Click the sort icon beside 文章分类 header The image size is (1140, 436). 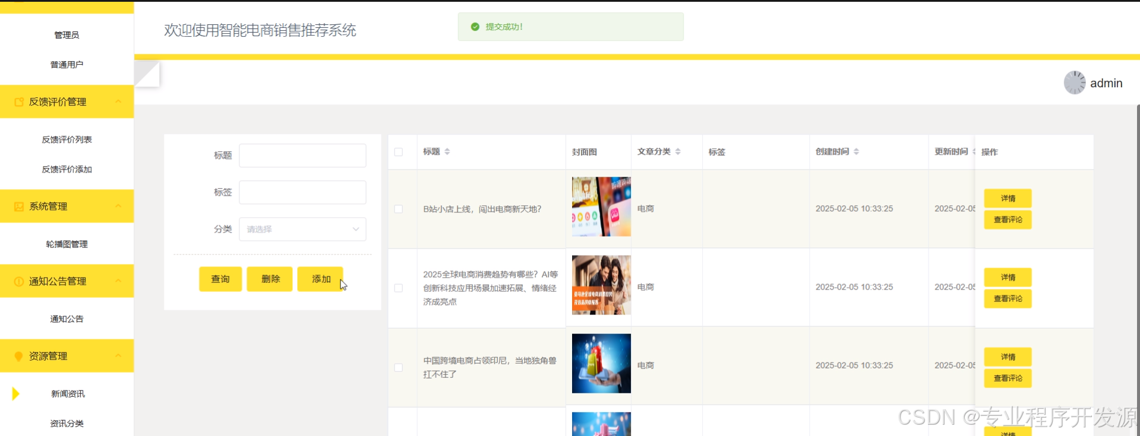coord(678,152)
